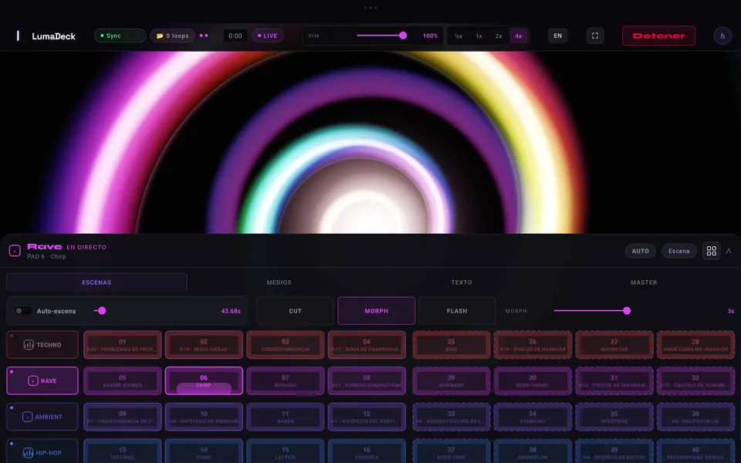This screenshot has width=741, height=463.
Task: Select the TECHNO genre bank
Action: [42, 345]
